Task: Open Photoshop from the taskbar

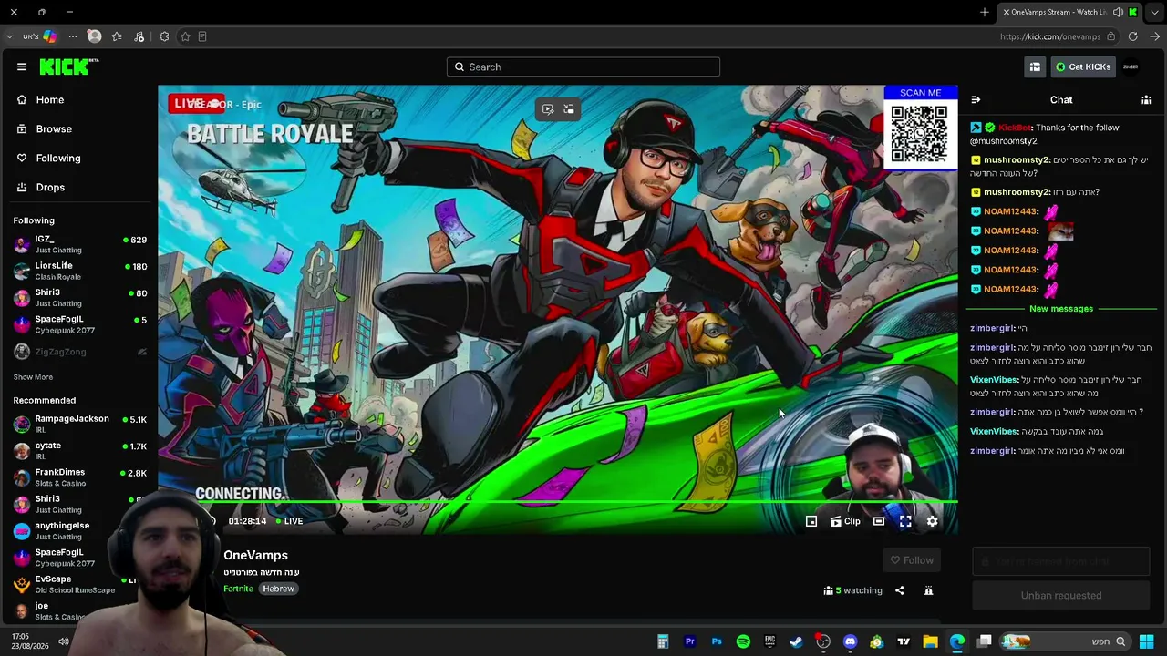Action: click(717, 641)
